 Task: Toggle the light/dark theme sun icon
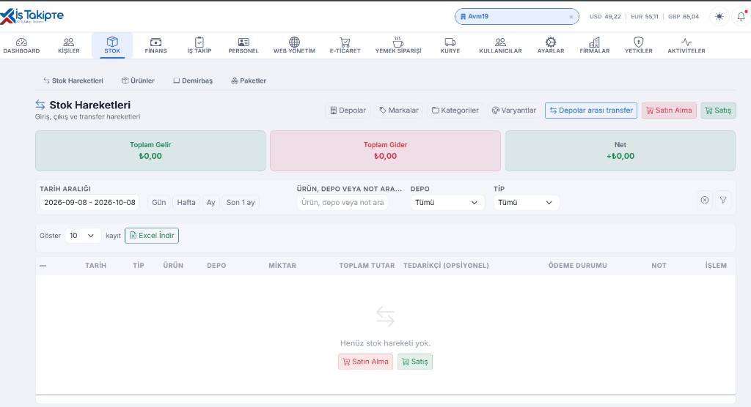(x=719, y=16)
